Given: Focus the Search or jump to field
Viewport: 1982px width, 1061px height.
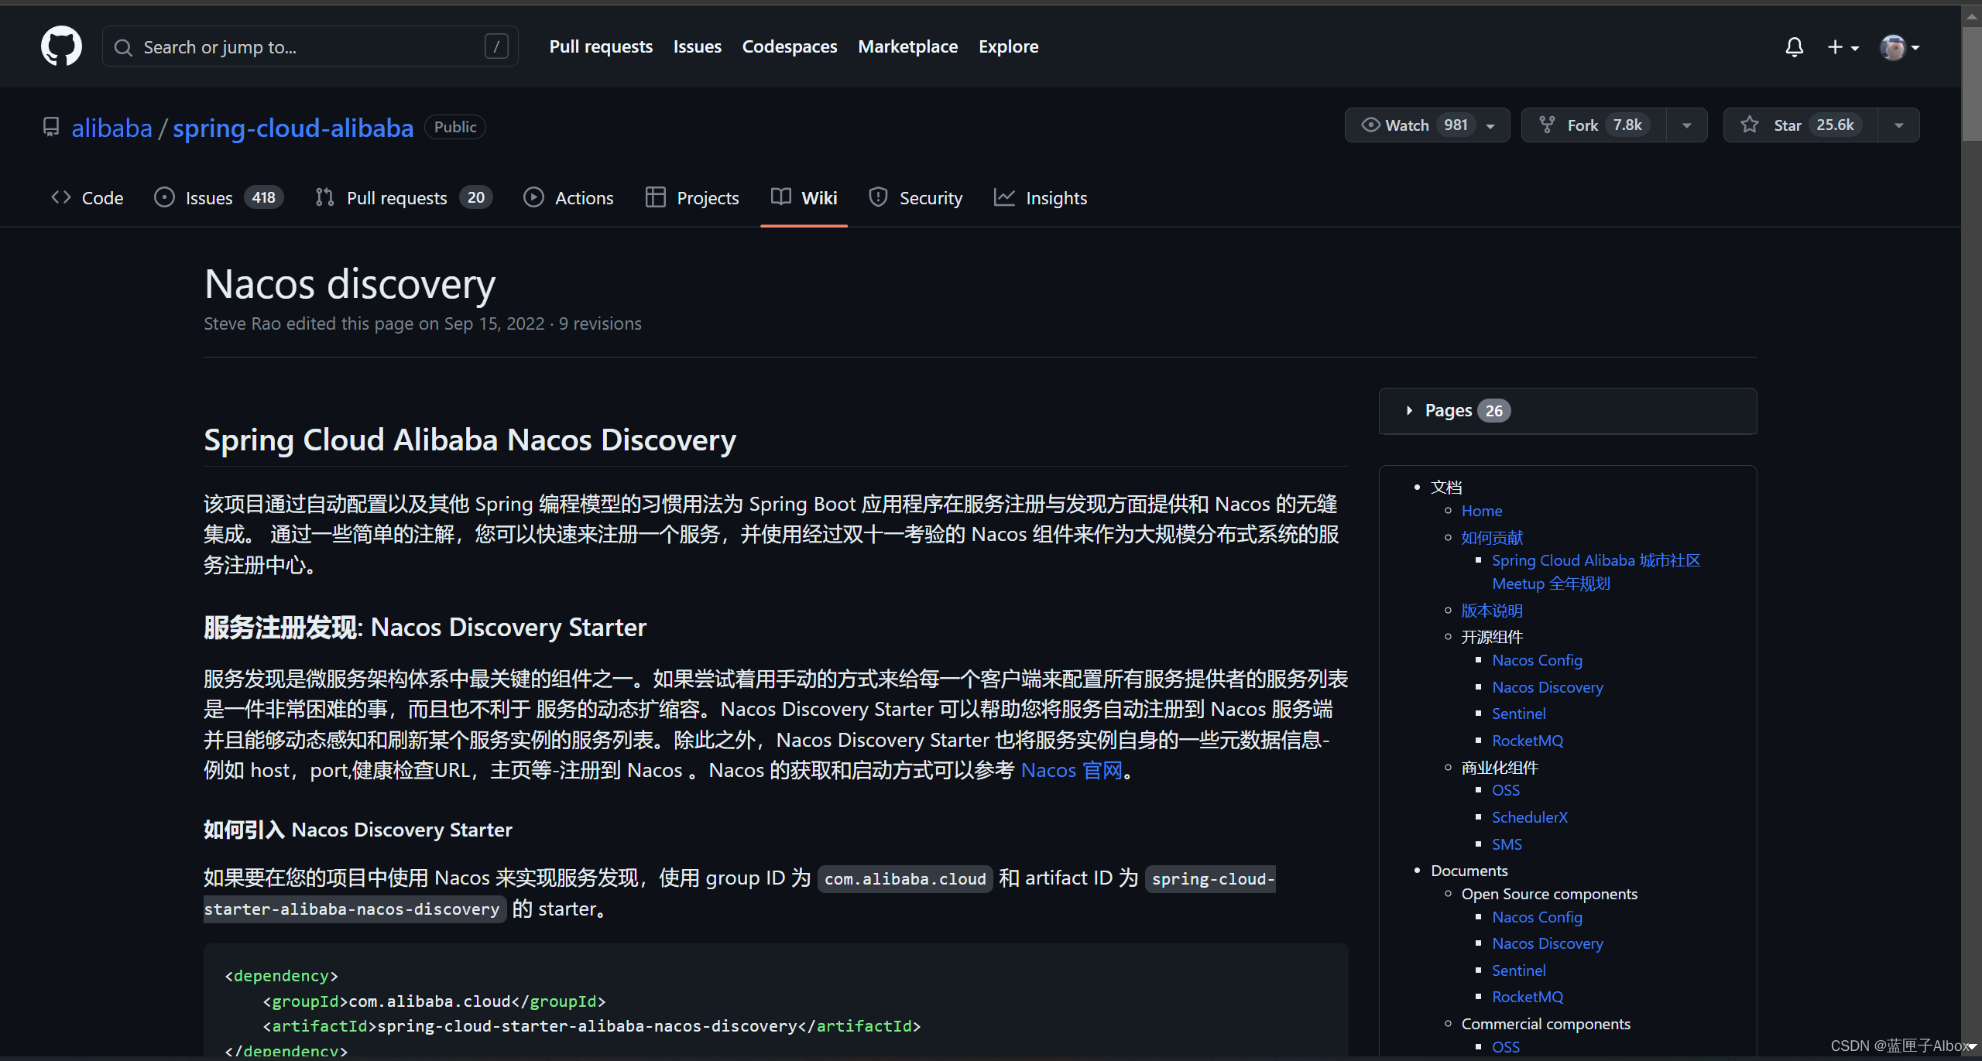Looking at the screenshot, I should (x=310, y=47).
